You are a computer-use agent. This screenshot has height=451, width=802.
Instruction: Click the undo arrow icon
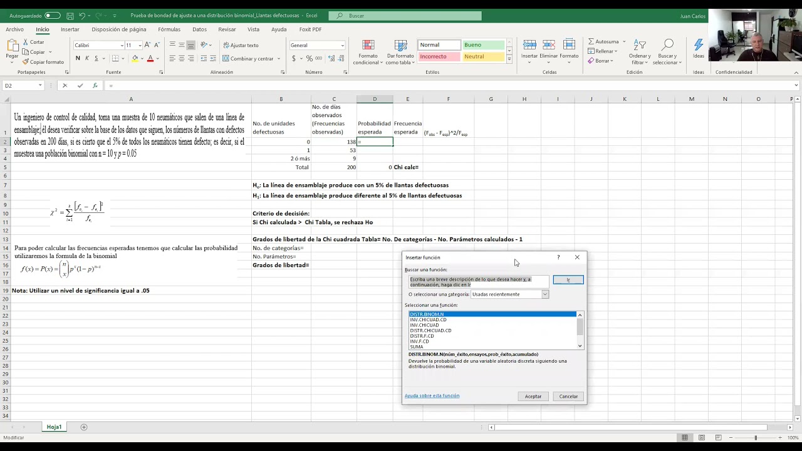point(82,16)
